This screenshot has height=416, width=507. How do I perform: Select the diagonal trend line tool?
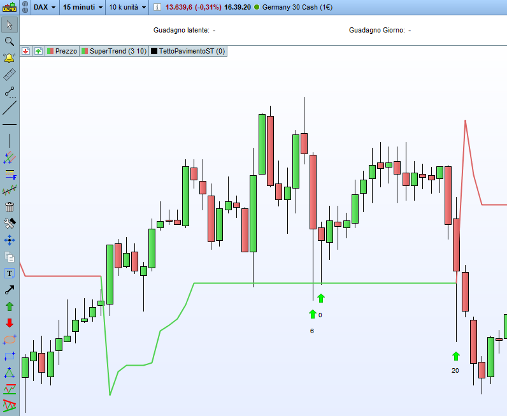10,108
